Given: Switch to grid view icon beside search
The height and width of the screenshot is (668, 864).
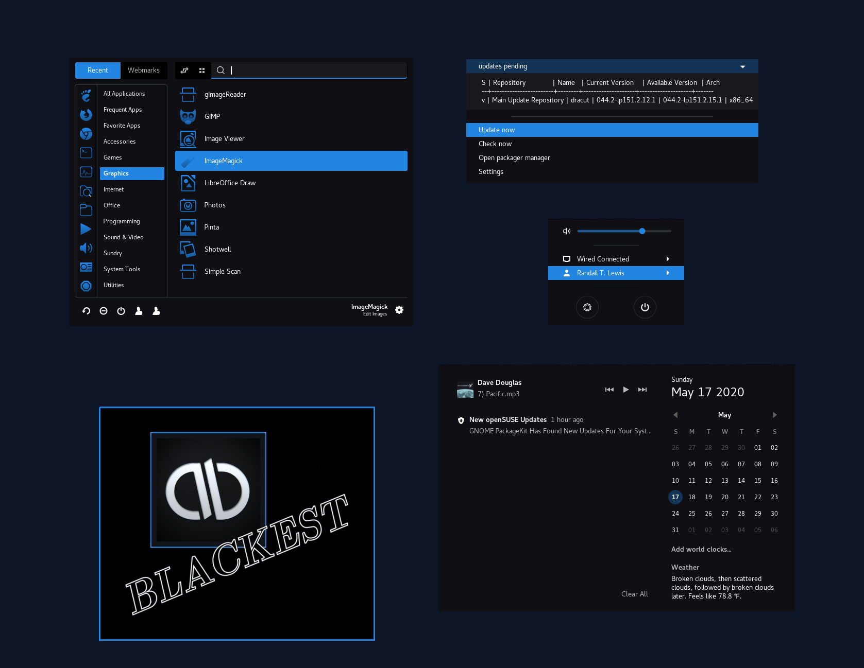Looking at the screenshot, I should pyautogui.click(x=202, y=71).
